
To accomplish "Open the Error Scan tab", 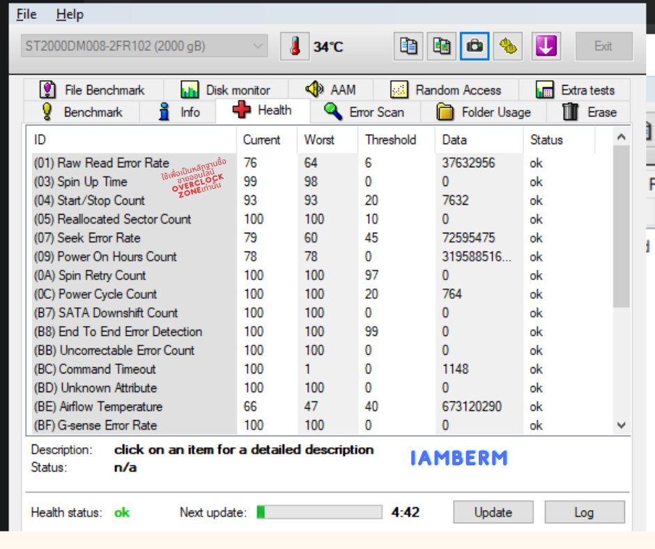I will point(364,112).
